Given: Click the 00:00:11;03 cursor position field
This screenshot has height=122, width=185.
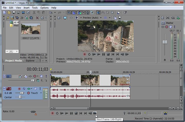Looking at the screenshot, I should 134,113.
